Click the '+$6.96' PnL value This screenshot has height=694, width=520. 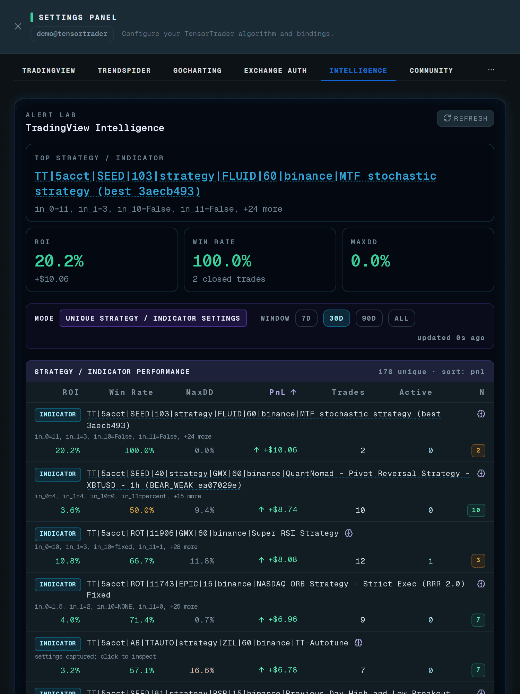283,619
